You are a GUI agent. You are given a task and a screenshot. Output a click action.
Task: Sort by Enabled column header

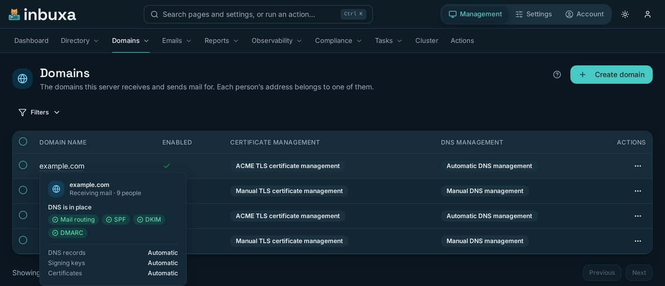177,142
